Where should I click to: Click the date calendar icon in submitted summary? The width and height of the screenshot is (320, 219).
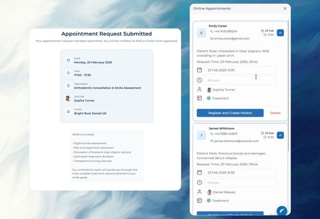pyautogui.click(x=68, y=60)
